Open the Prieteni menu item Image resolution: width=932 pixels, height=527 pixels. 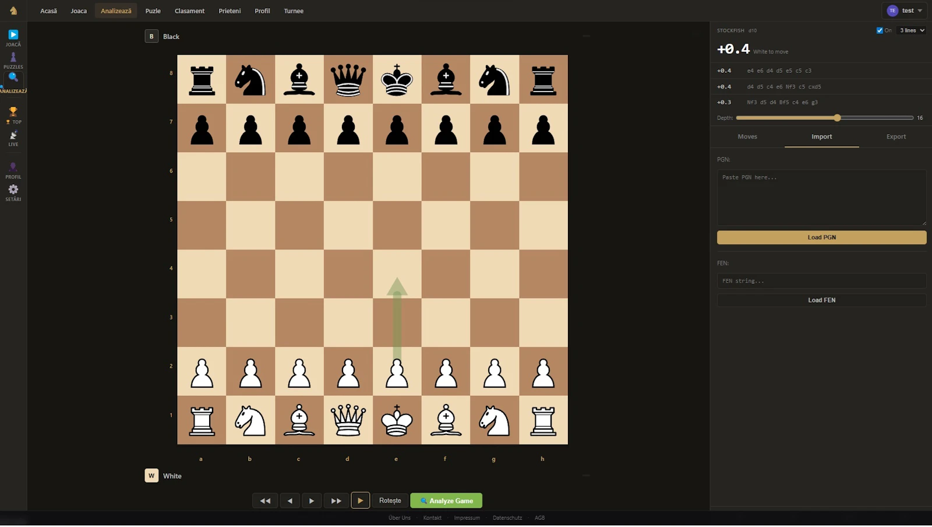(x=230, y=11)
